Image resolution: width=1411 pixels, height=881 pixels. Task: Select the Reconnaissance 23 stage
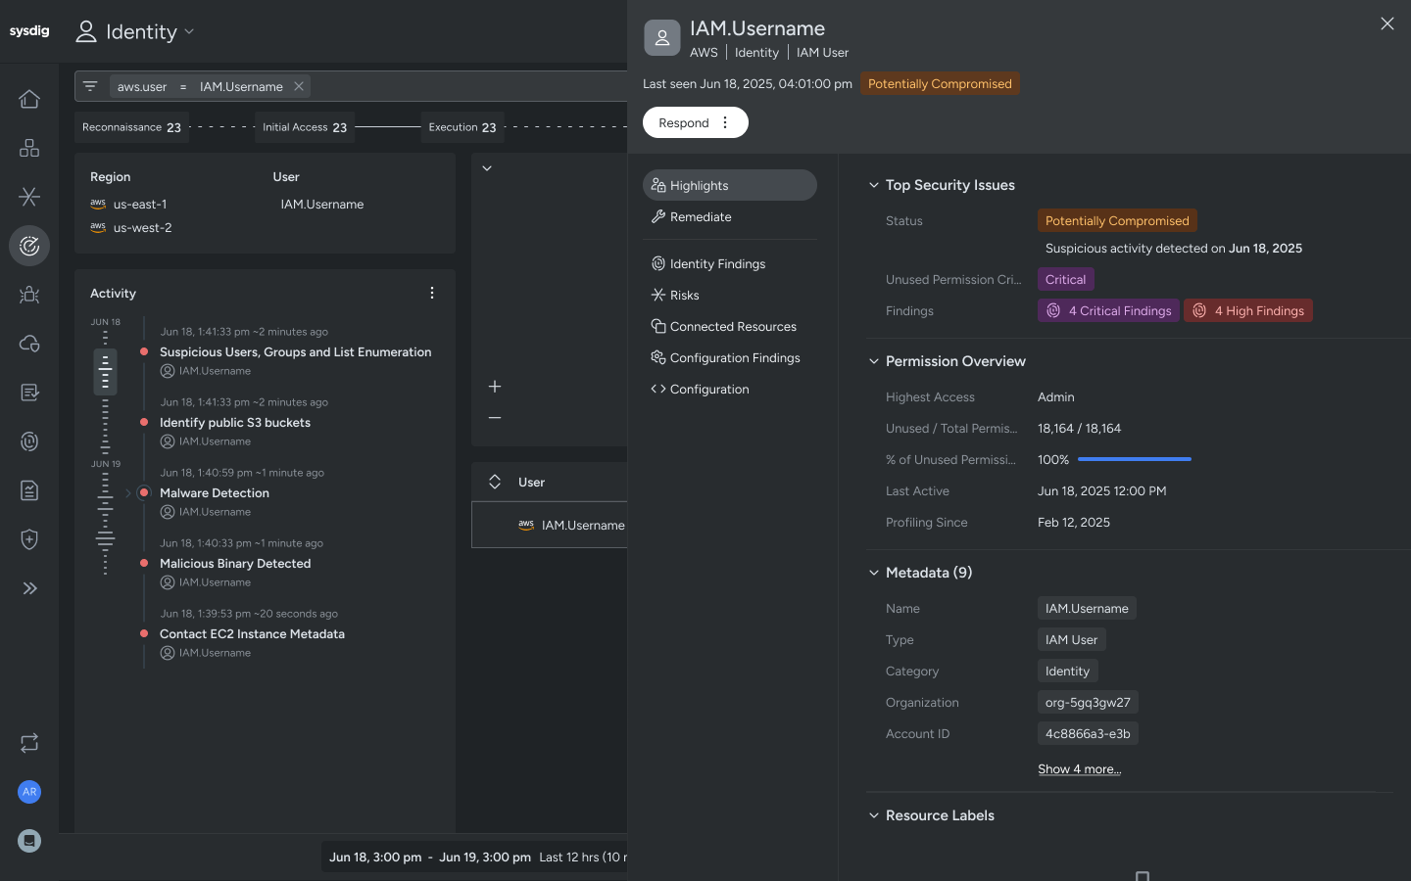click(x=131, y=127)
